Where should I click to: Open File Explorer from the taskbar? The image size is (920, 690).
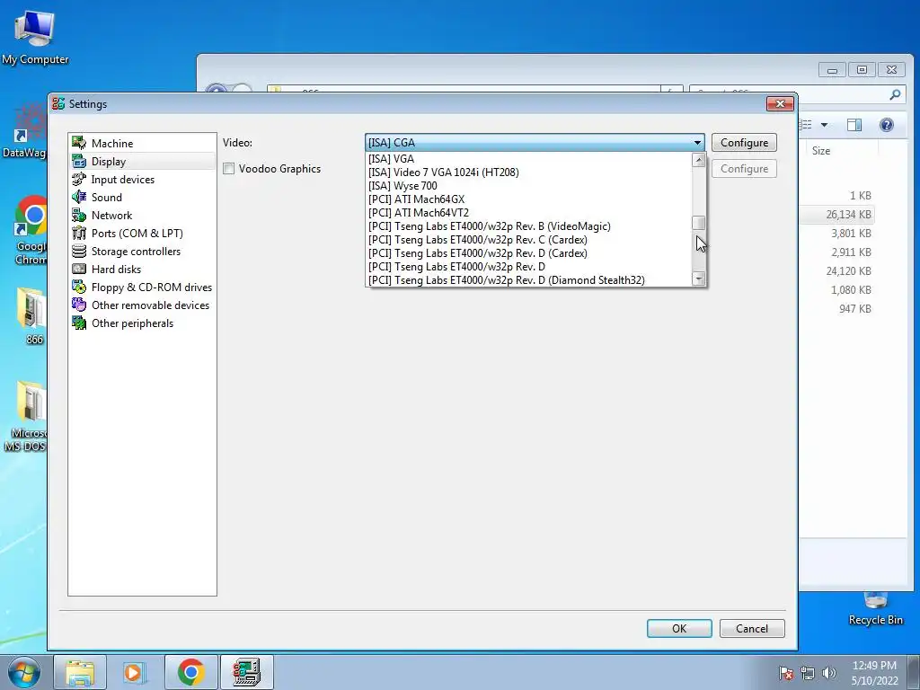pos(80,672)
